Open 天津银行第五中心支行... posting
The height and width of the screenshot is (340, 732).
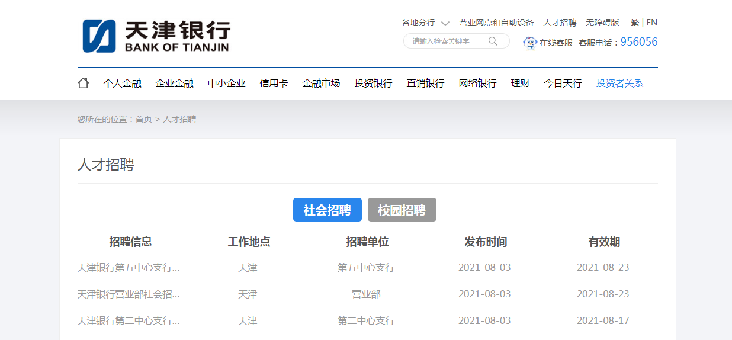pyautogui.click(x=129, y=268)
